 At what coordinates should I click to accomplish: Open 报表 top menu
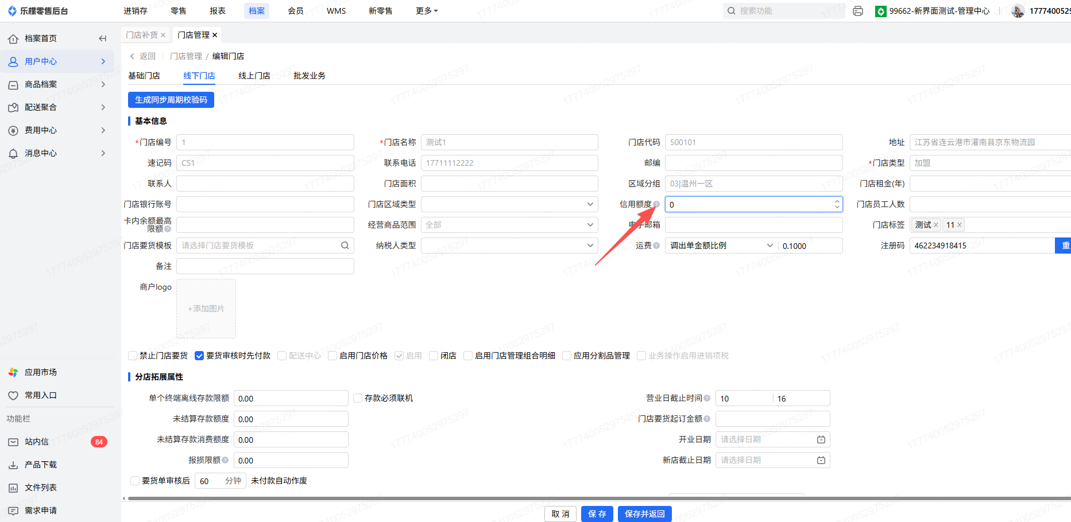[218, 11]
